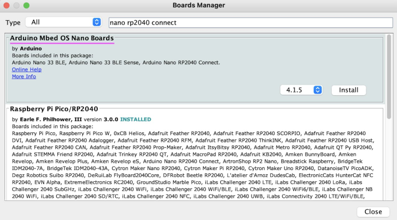Open the More Info link
This screenshot has height=220, width=397.
click(24, 77)
